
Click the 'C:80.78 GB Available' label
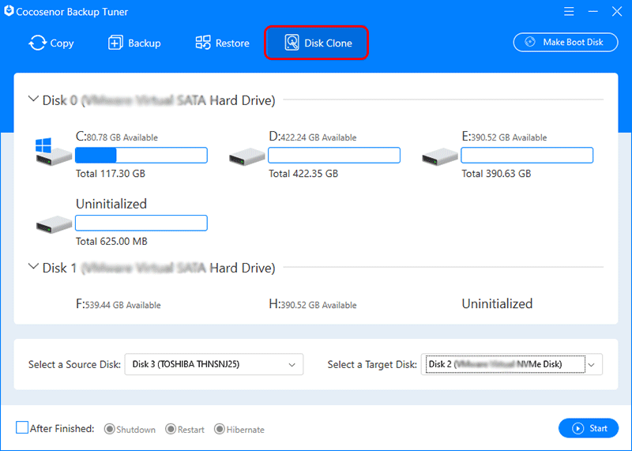pyautogui.click(x=117, y=137)
